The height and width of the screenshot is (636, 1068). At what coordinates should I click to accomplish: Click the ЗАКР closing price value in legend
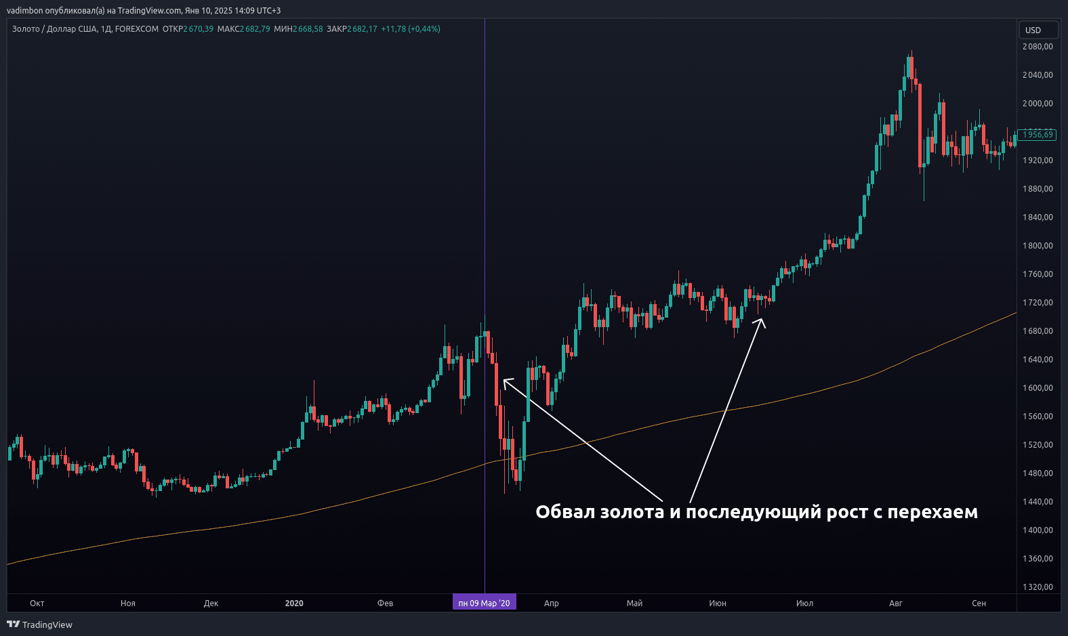(x=362, y=29)
